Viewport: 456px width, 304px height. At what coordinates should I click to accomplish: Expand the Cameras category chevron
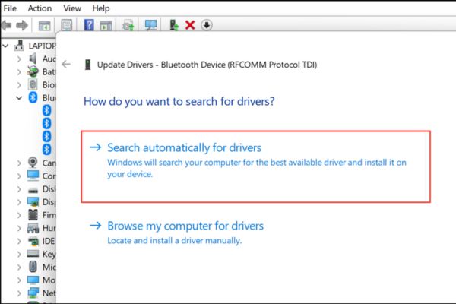(19, 163)
